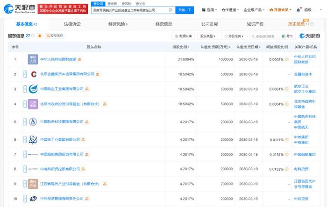Image resolution: width=327 pixels, height=207 pixels.
Task: Click the 中华人民共和国财政部 logo thumbnail
Action: (33, 59)
